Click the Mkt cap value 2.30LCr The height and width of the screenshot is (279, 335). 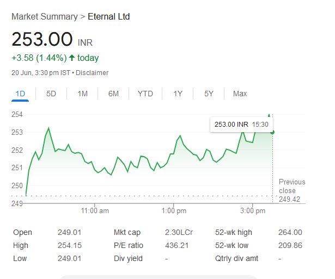(x=179, y=232)
